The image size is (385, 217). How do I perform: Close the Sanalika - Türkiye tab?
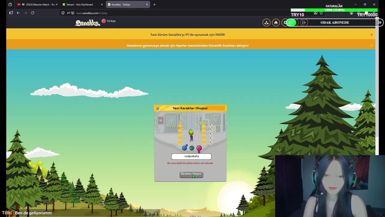point(147,5)
